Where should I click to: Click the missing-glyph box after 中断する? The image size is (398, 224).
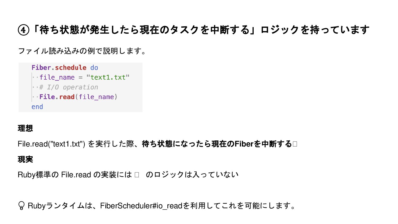pos(295,144)
